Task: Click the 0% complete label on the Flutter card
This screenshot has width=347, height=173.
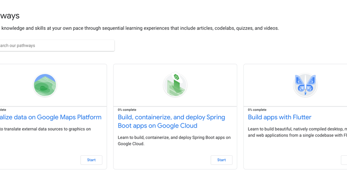Action: pos(257,110)
